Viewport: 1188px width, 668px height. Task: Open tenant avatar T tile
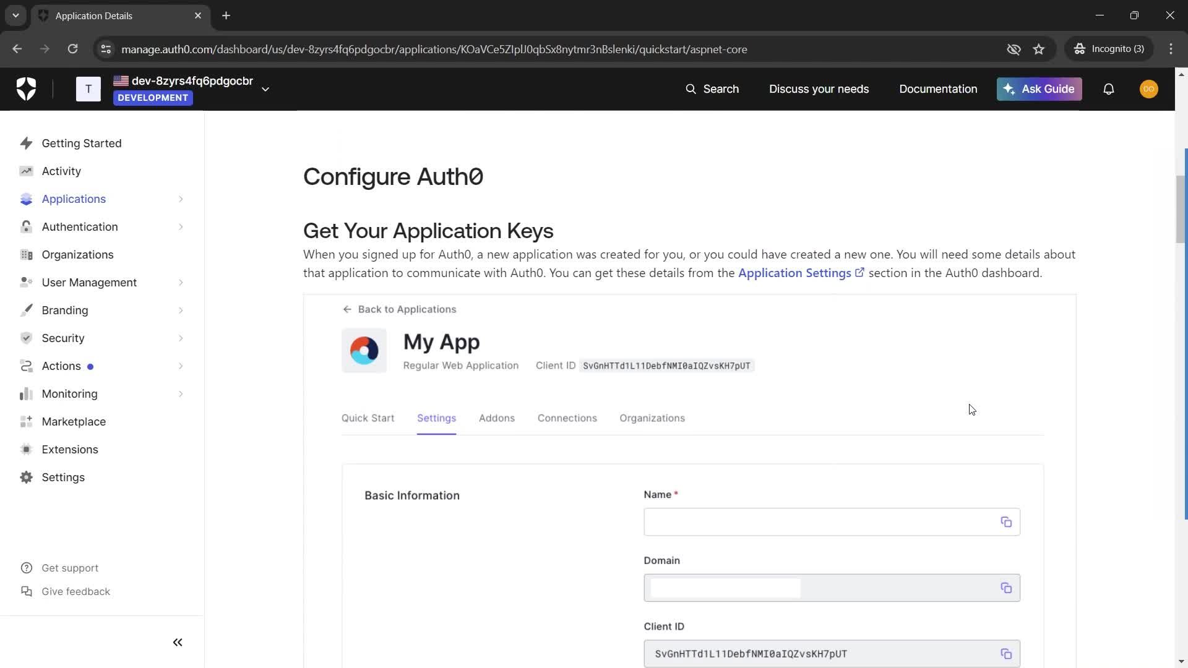coord(88,89)
